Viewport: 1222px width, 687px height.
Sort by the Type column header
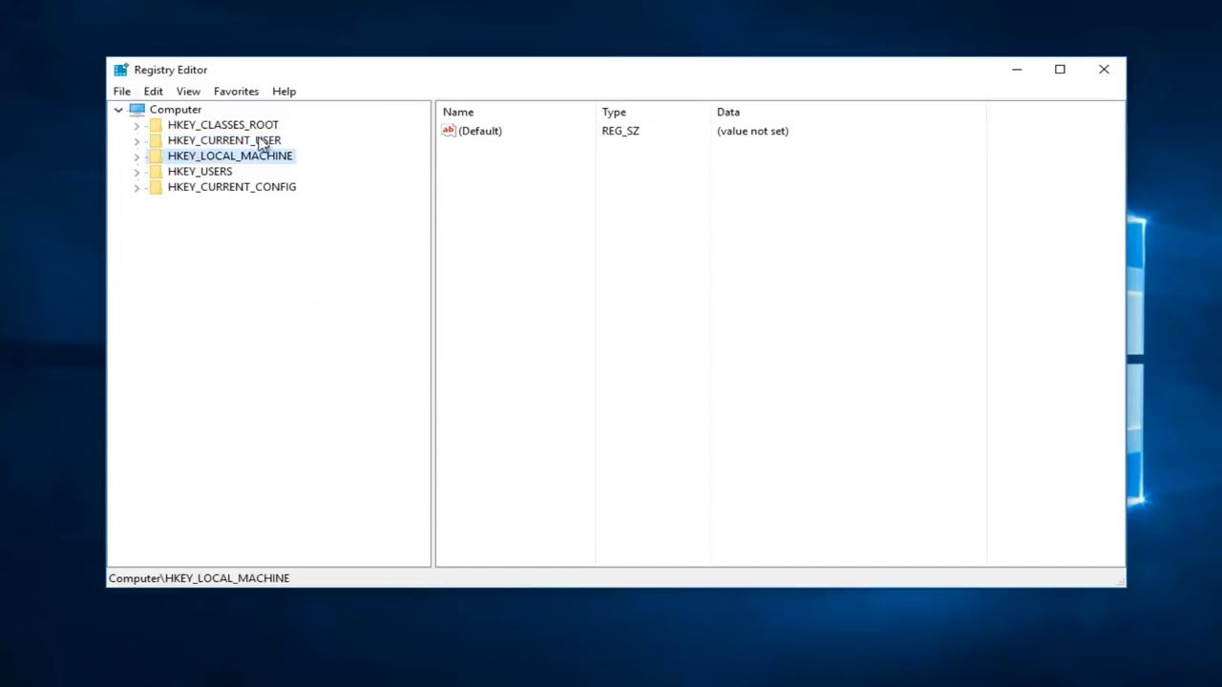coord(653,112)
